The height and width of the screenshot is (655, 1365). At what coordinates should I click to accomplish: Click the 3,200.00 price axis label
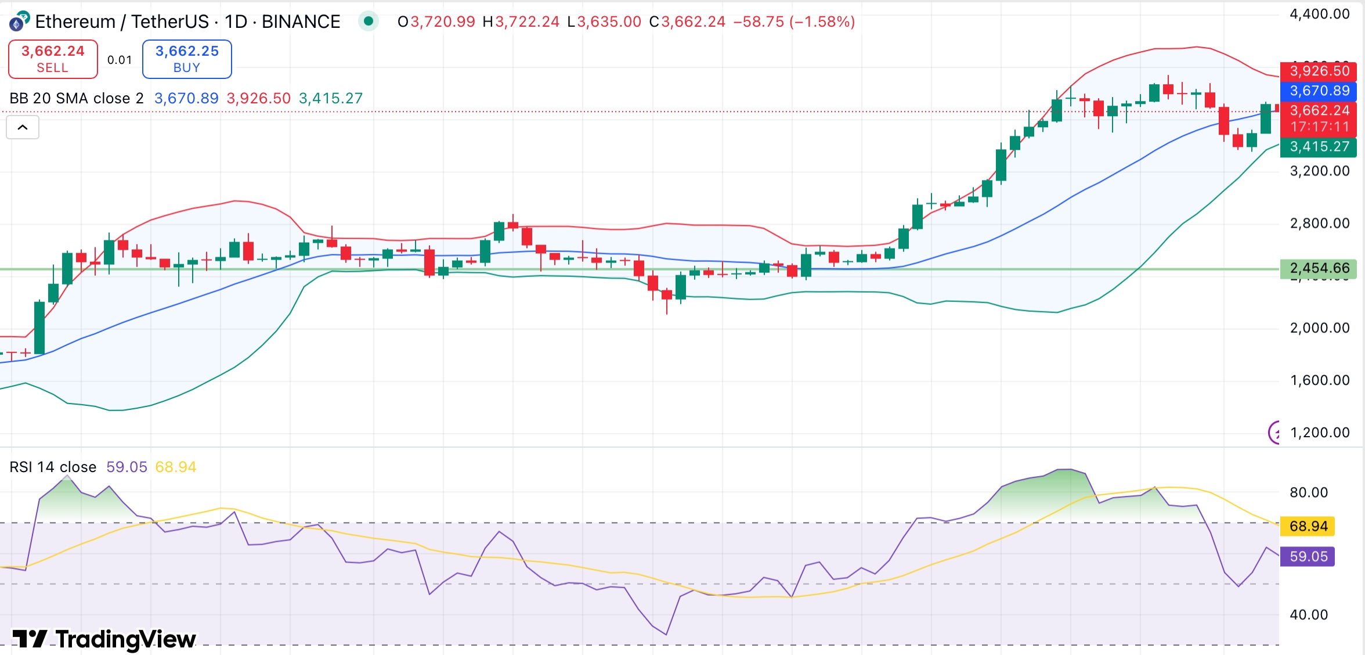pos(1320,171)
